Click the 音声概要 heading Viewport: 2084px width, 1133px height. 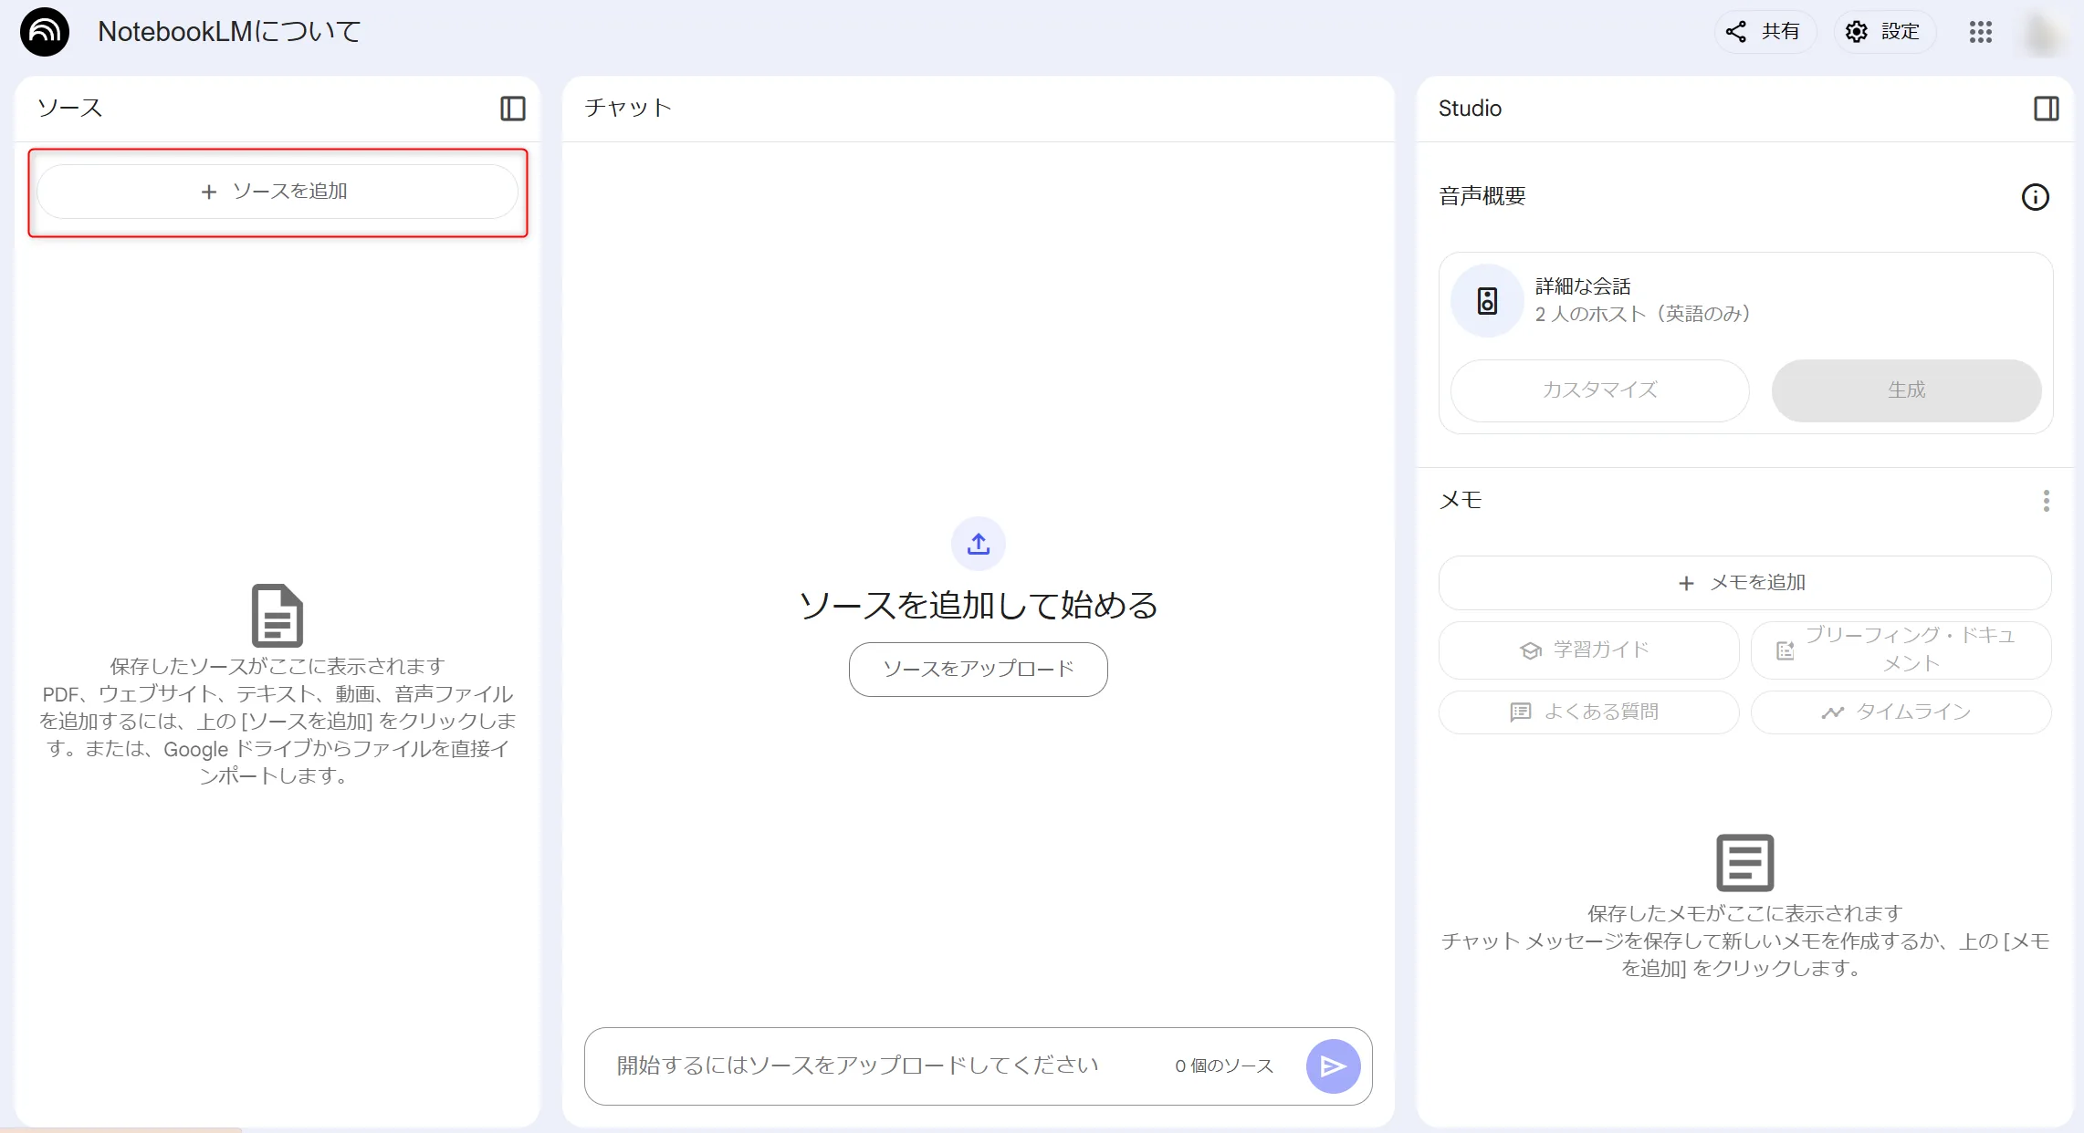point(1482,196)
